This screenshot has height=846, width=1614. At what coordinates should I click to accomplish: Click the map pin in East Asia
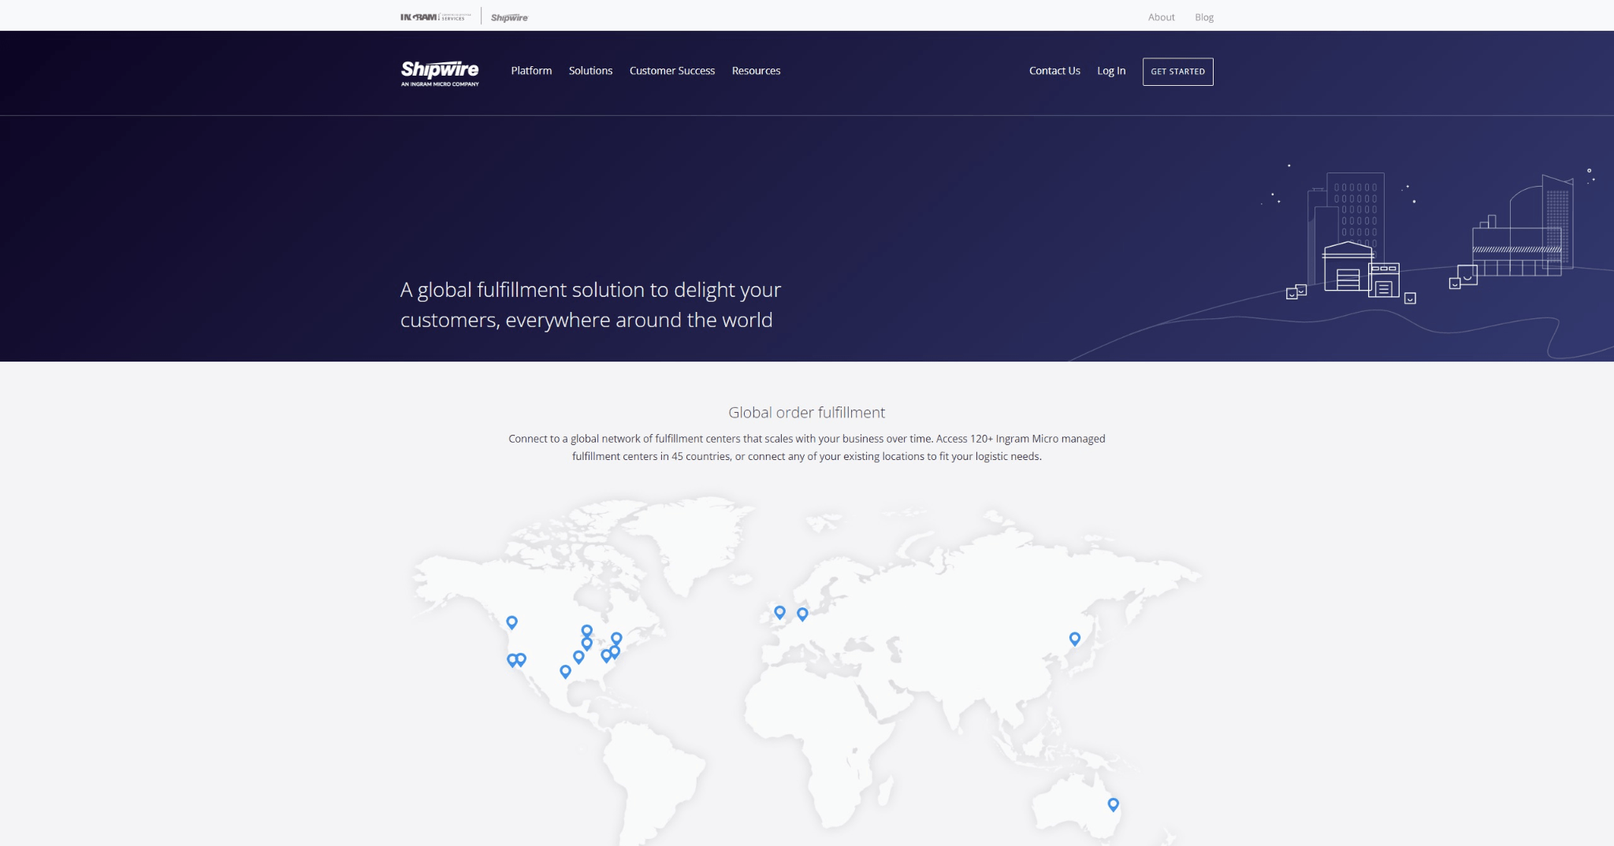tap(1074, 638)
